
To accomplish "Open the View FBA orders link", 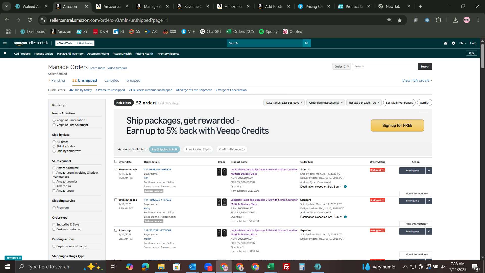I will point(417,80).
